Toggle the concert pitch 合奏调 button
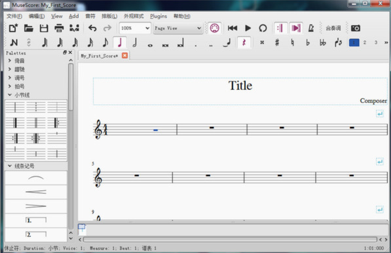This screenshot has width=391, height=253. click(x=333, y=28)
